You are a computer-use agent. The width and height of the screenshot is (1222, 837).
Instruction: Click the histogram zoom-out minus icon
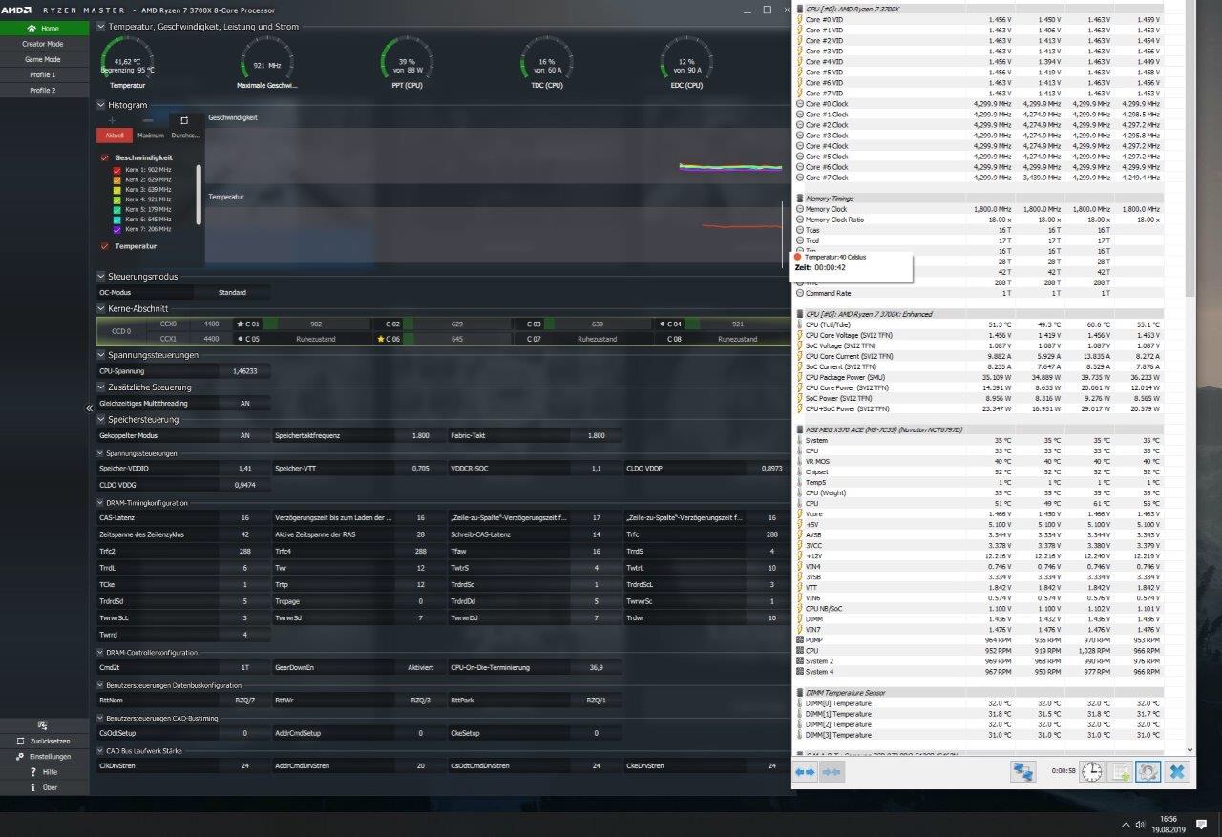148,120
